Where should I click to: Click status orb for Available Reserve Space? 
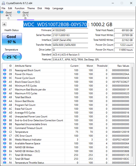5,143
